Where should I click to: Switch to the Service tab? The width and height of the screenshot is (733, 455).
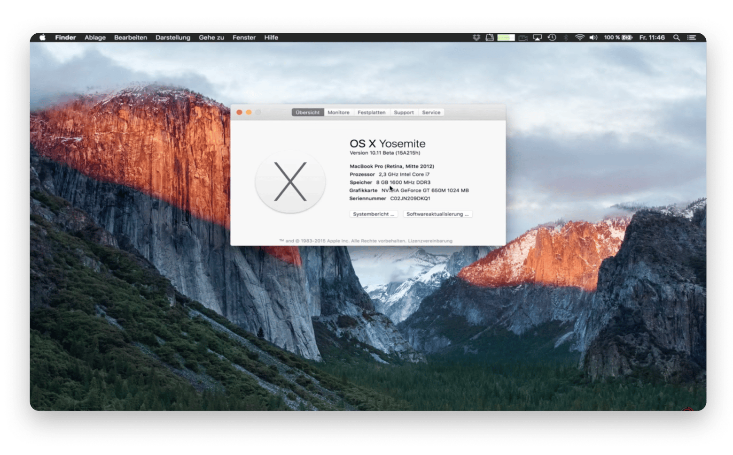431,113
